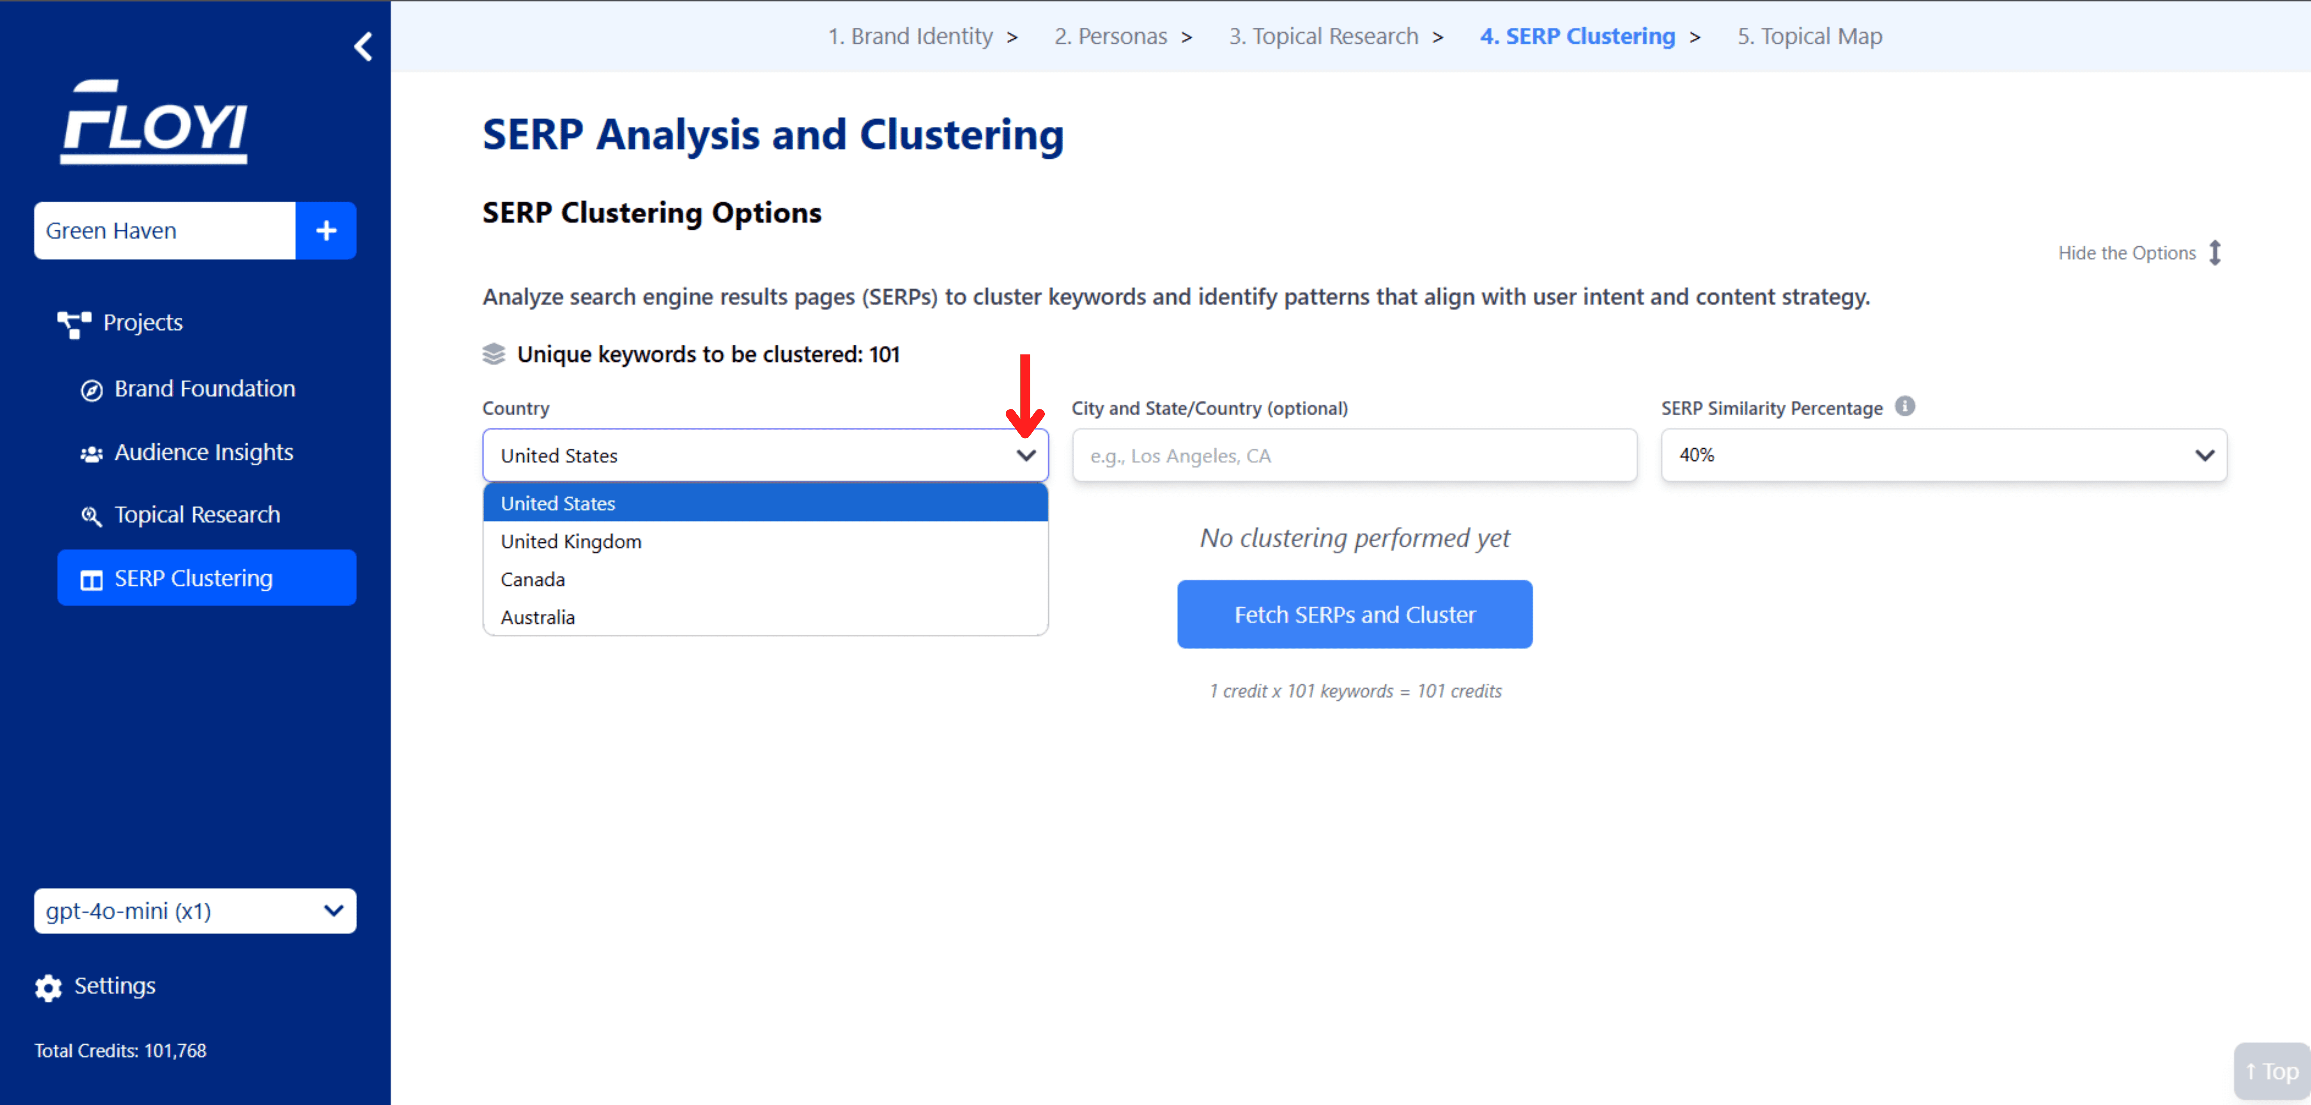Click the Audience Insights people icon

[92, 454]
